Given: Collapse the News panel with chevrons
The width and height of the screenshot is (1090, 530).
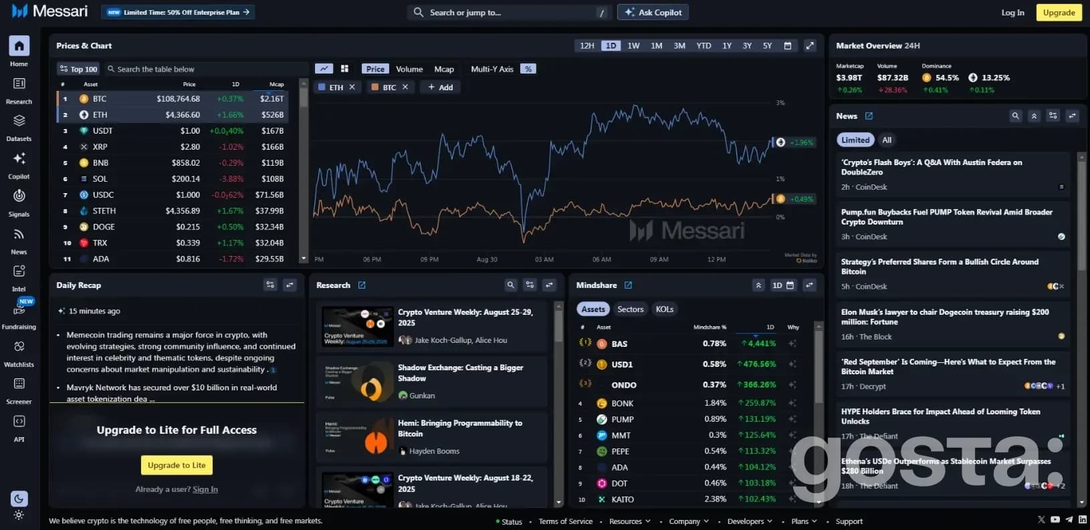Looking at the screenshot, I should pyautogui.click(x=1034, y=116).
